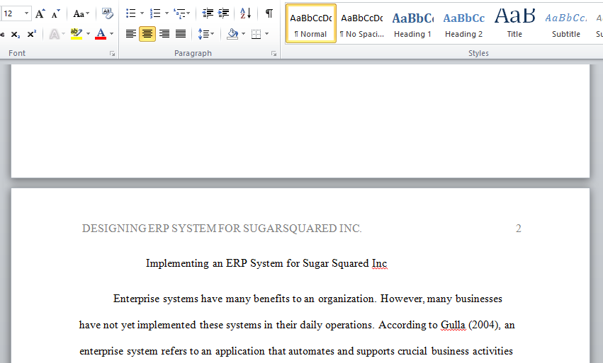Open the Text Effects tool

(55, 34)
